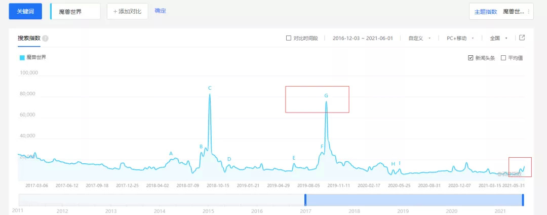547x215 pixels.
Task: Select the 搜索指数 tab
Action: coord(29,39)
